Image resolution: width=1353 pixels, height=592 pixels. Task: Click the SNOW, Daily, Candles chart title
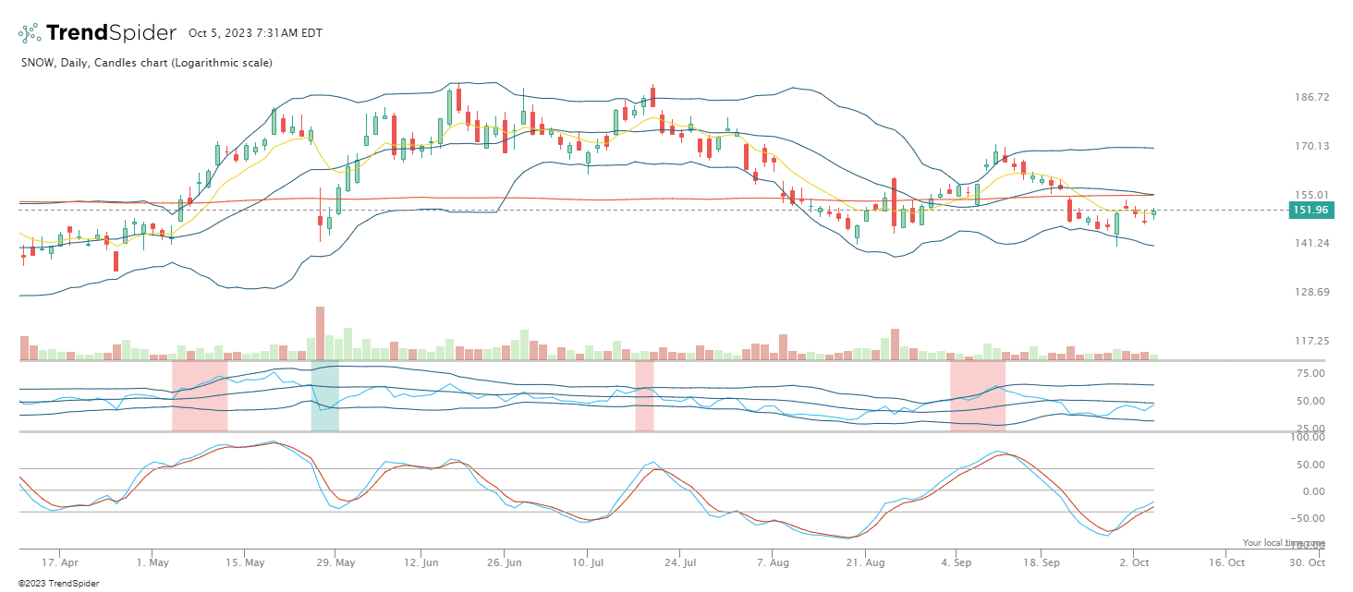point(146,63)
